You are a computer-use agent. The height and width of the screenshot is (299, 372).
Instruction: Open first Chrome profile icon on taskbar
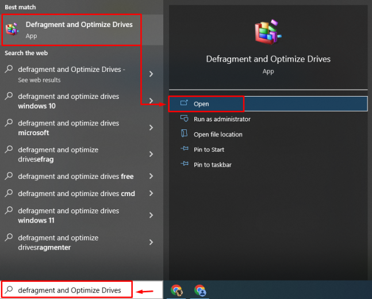click(x=177, y=290)
